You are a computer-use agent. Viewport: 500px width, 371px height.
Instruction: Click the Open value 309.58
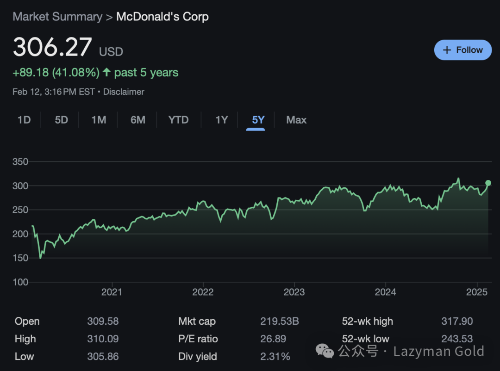[103, 322]
